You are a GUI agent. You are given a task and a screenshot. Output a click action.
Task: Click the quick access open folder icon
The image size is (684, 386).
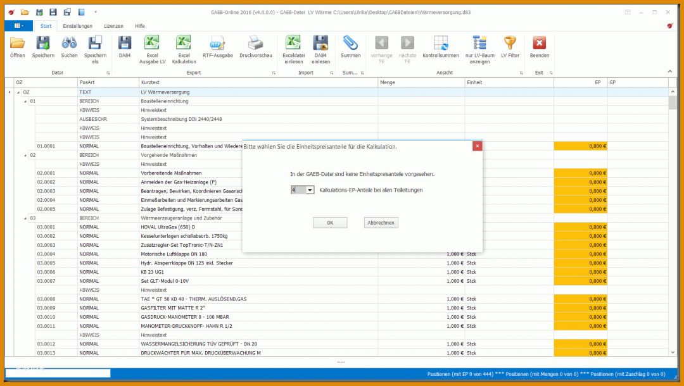tap(25, 12)
